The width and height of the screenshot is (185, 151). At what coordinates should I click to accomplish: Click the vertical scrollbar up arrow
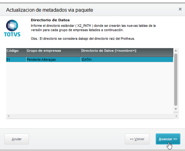pyautogui.click(x=176, y=51)
